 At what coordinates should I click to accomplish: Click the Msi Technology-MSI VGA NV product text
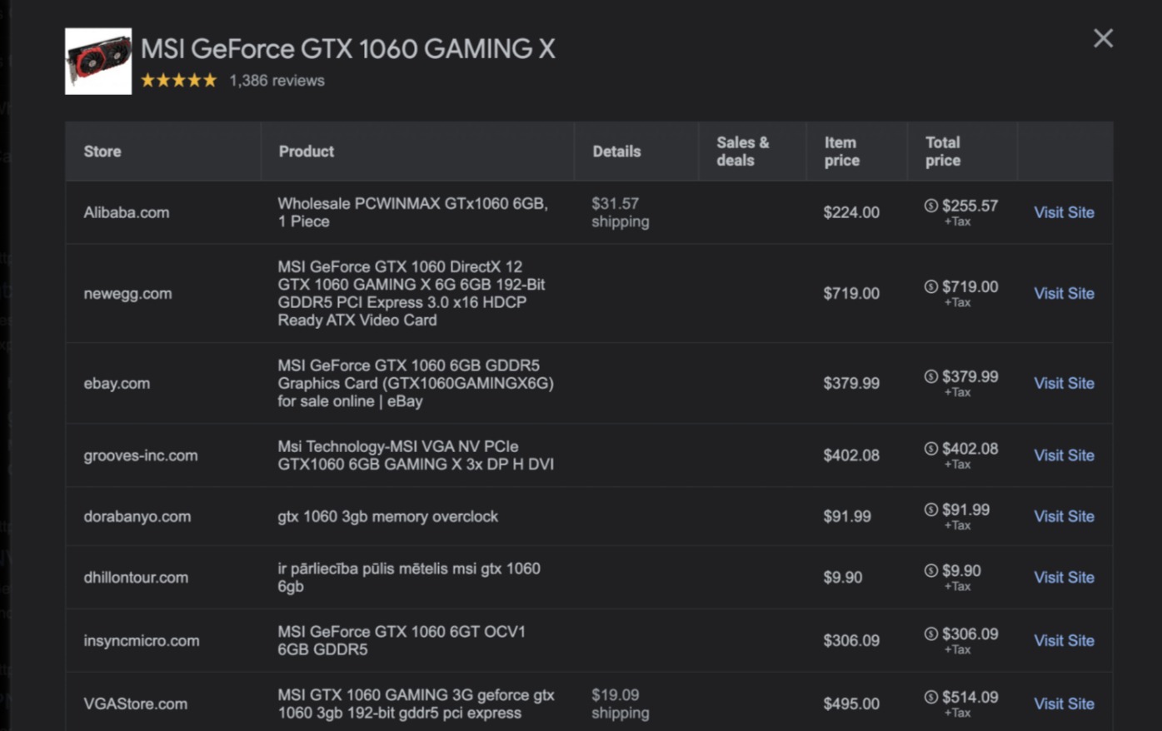click(x=416, y=455)
